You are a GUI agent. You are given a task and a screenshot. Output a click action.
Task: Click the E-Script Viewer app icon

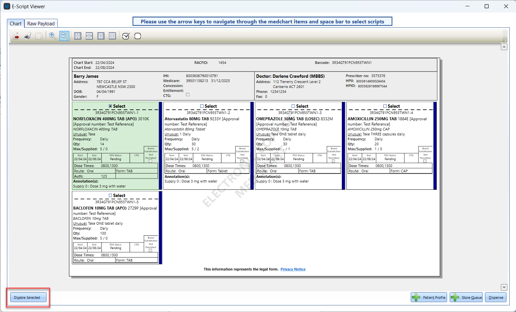[x=7, y=6]
